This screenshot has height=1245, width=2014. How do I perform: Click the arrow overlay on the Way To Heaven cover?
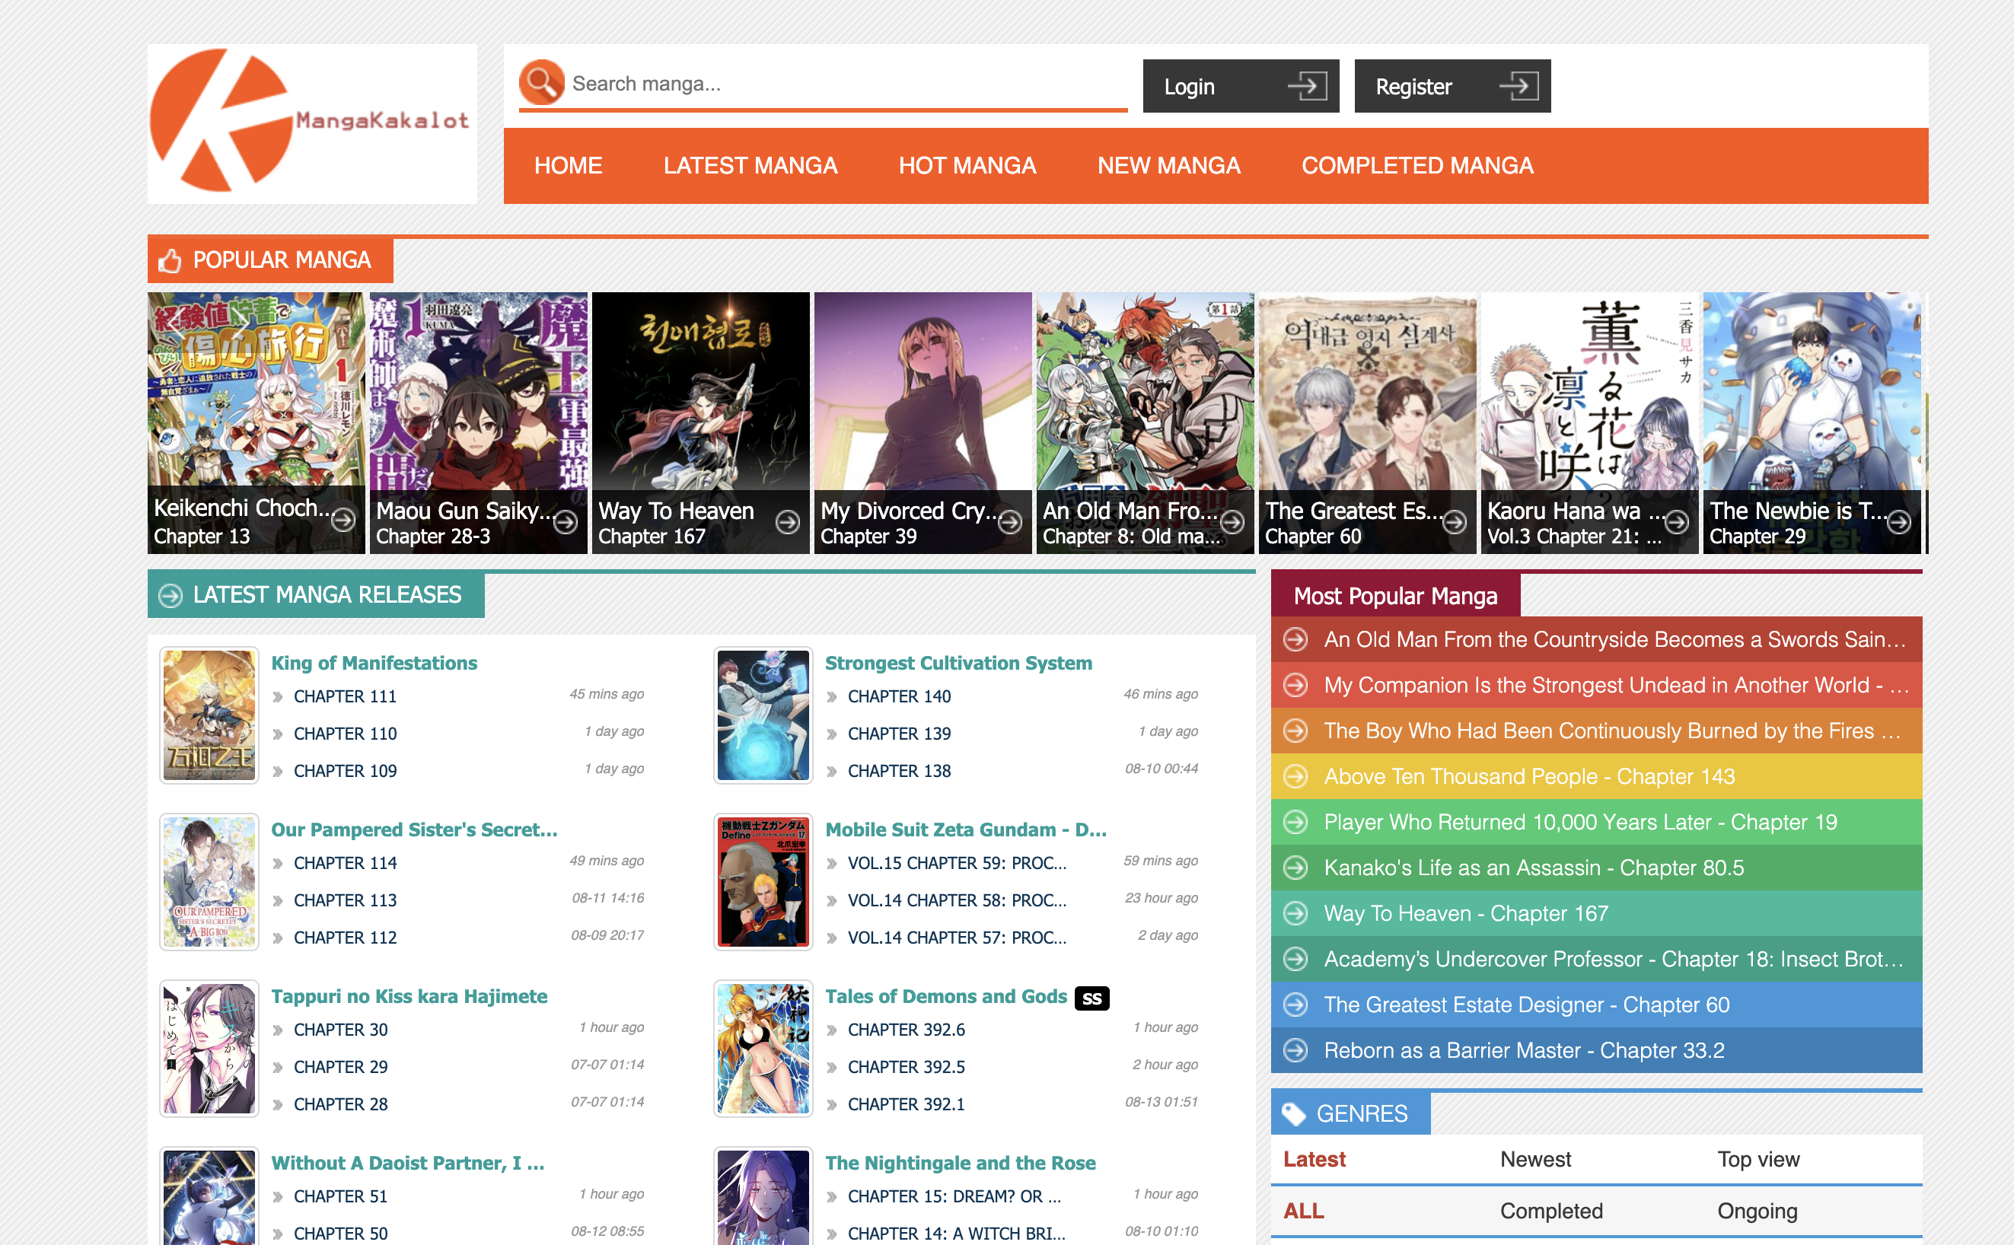point(788,522)
